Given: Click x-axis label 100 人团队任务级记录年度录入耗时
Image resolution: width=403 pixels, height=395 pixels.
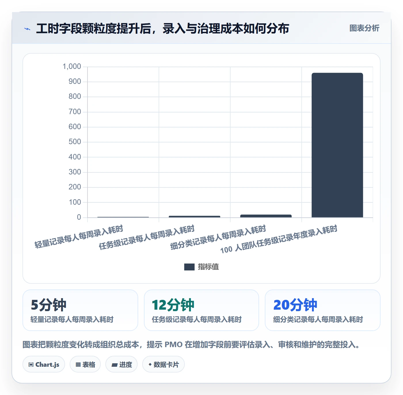Looking at the screenshot, I should pos(279,239).
